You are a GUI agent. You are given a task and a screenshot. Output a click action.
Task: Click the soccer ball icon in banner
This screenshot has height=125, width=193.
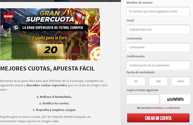[16, 28]
